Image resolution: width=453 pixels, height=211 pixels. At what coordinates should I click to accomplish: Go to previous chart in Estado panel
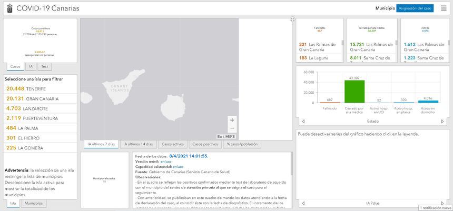(x=303, y=120)
